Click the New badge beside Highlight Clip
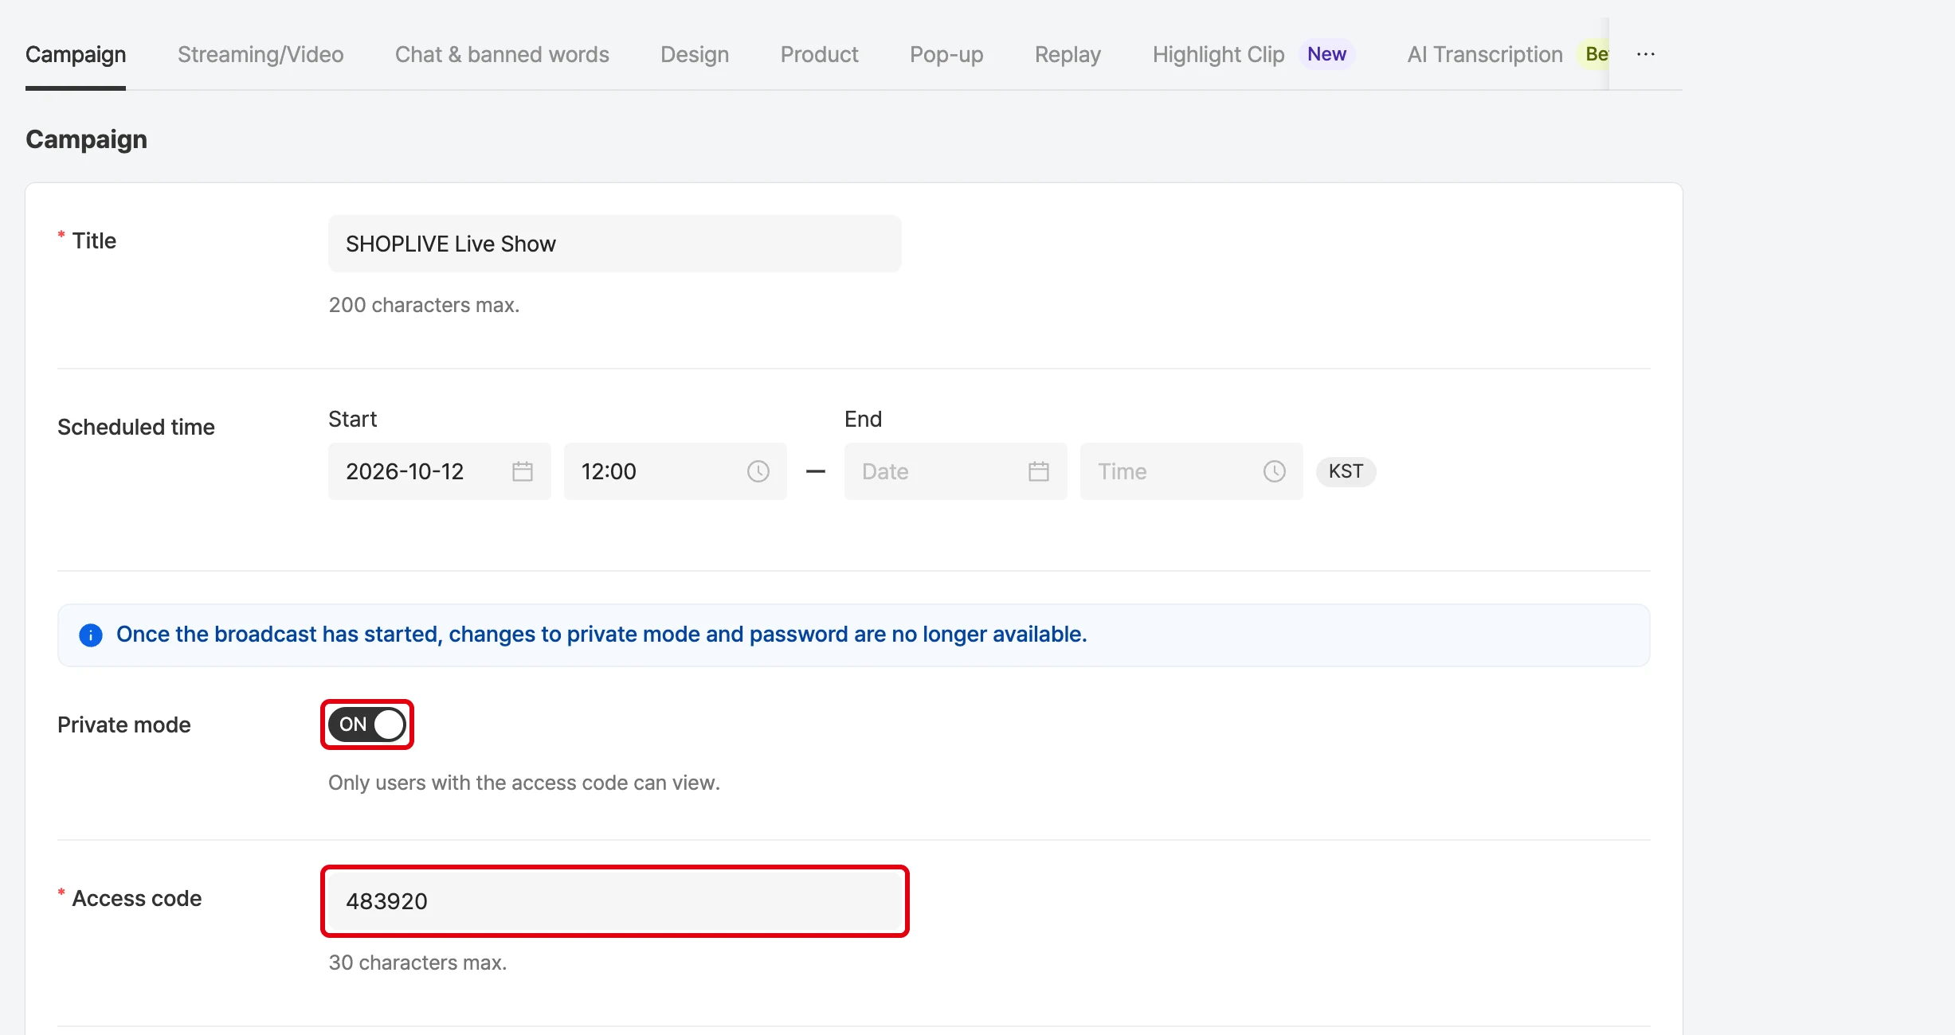 [x=1326, y=54]
